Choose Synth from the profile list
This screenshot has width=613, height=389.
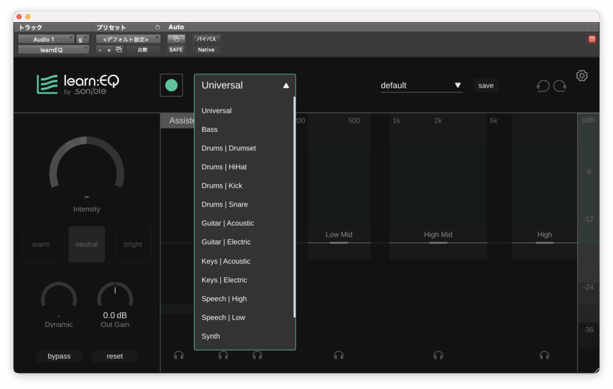[x=244, y=336]
